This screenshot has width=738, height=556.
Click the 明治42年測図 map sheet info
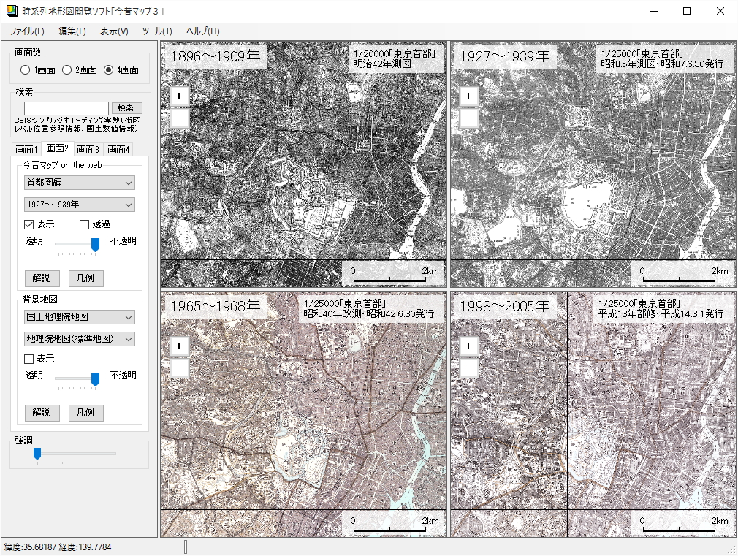(395, 59)
